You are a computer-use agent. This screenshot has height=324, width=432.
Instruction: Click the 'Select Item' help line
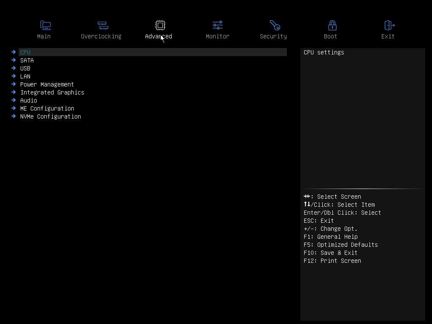(x=339, y=205)
